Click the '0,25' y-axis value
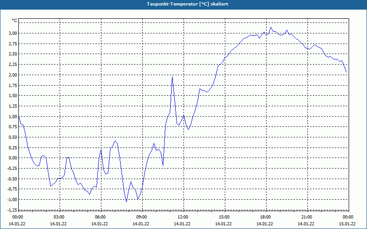 [13, 147]
